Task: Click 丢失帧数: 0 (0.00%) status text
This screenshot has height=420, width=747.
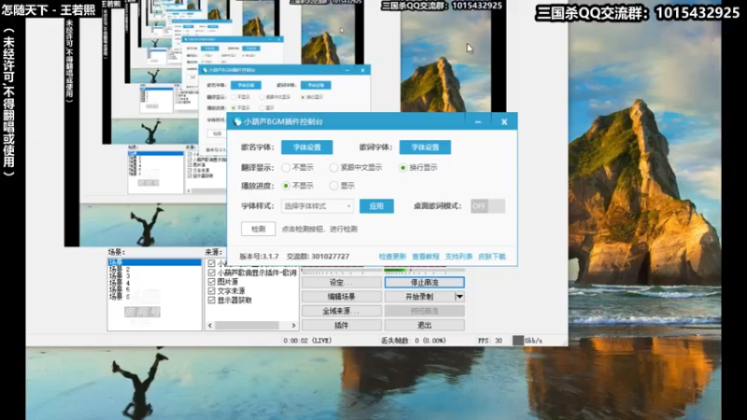Action: [413, 341]
